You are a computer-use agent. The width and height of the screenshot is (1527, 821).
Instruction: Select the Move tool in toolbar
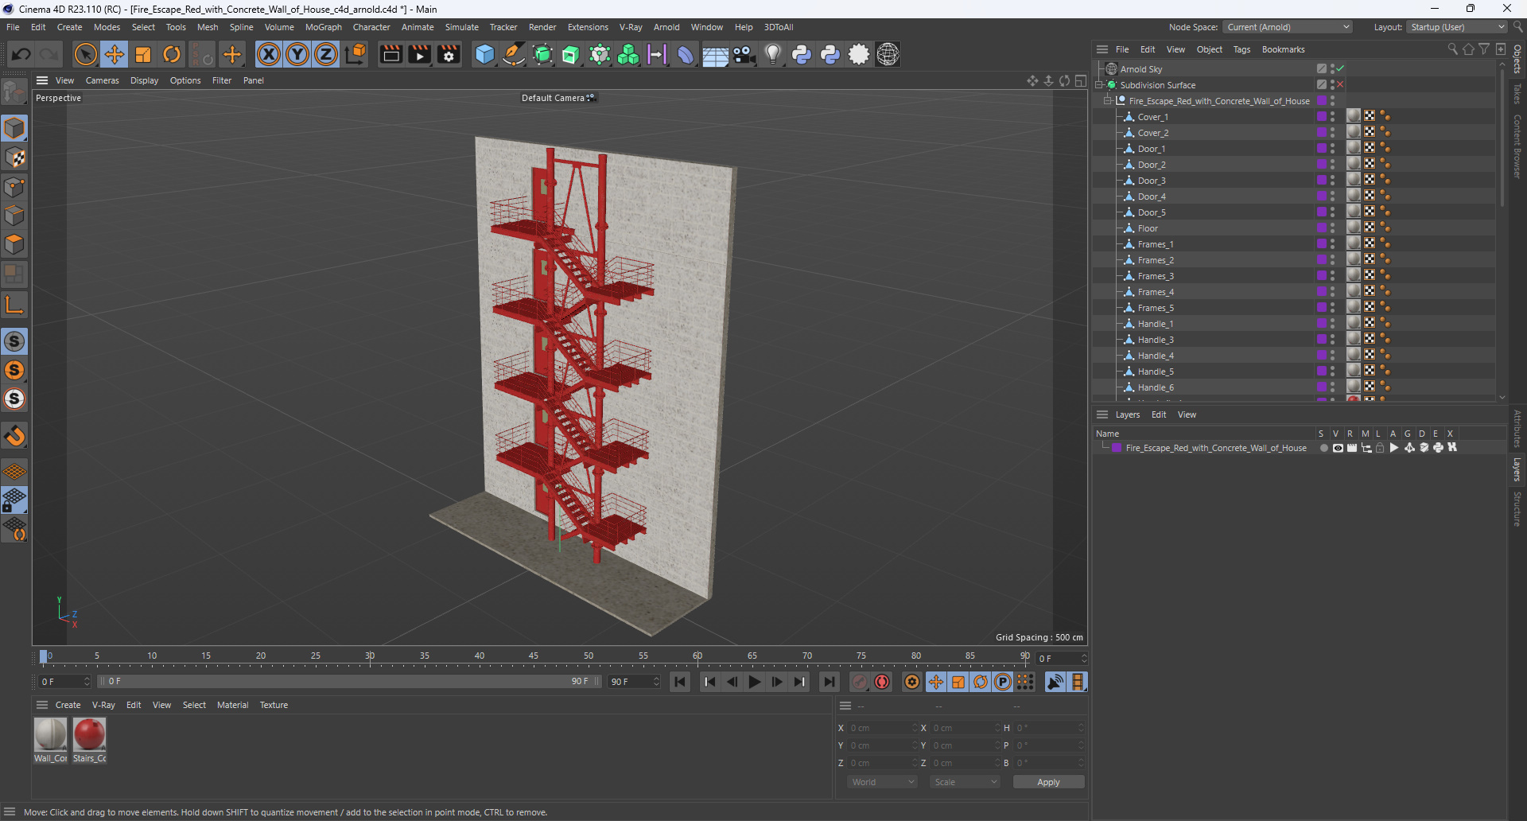115,54
